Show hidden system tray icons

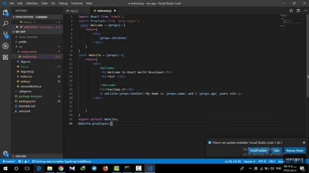(250, 169)
